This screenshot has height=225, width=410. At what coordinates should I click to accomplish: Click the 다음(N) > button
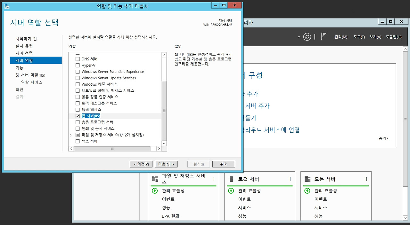pos(167,164)
